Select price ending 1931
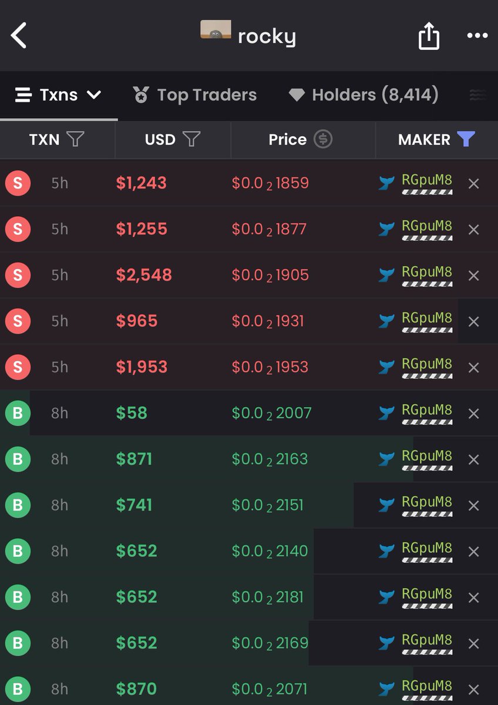Viewport: 498px width, 705px height. [268, 321]
